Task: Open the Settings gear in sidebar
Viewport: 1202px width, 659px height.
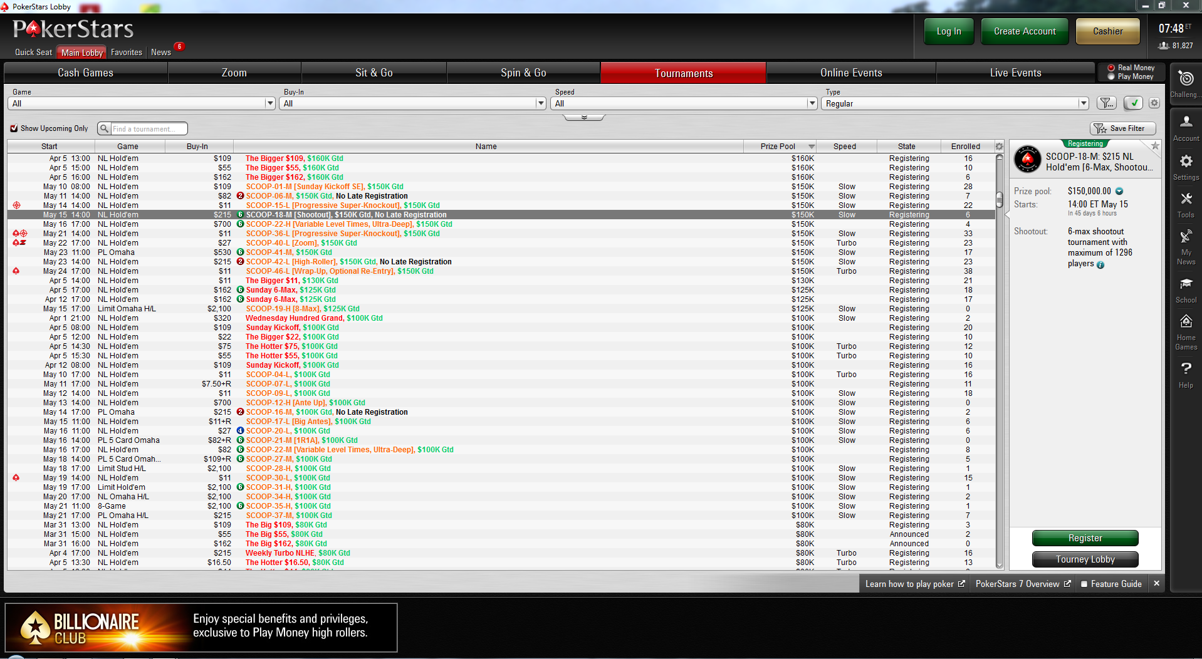Action: [1186, 162]
